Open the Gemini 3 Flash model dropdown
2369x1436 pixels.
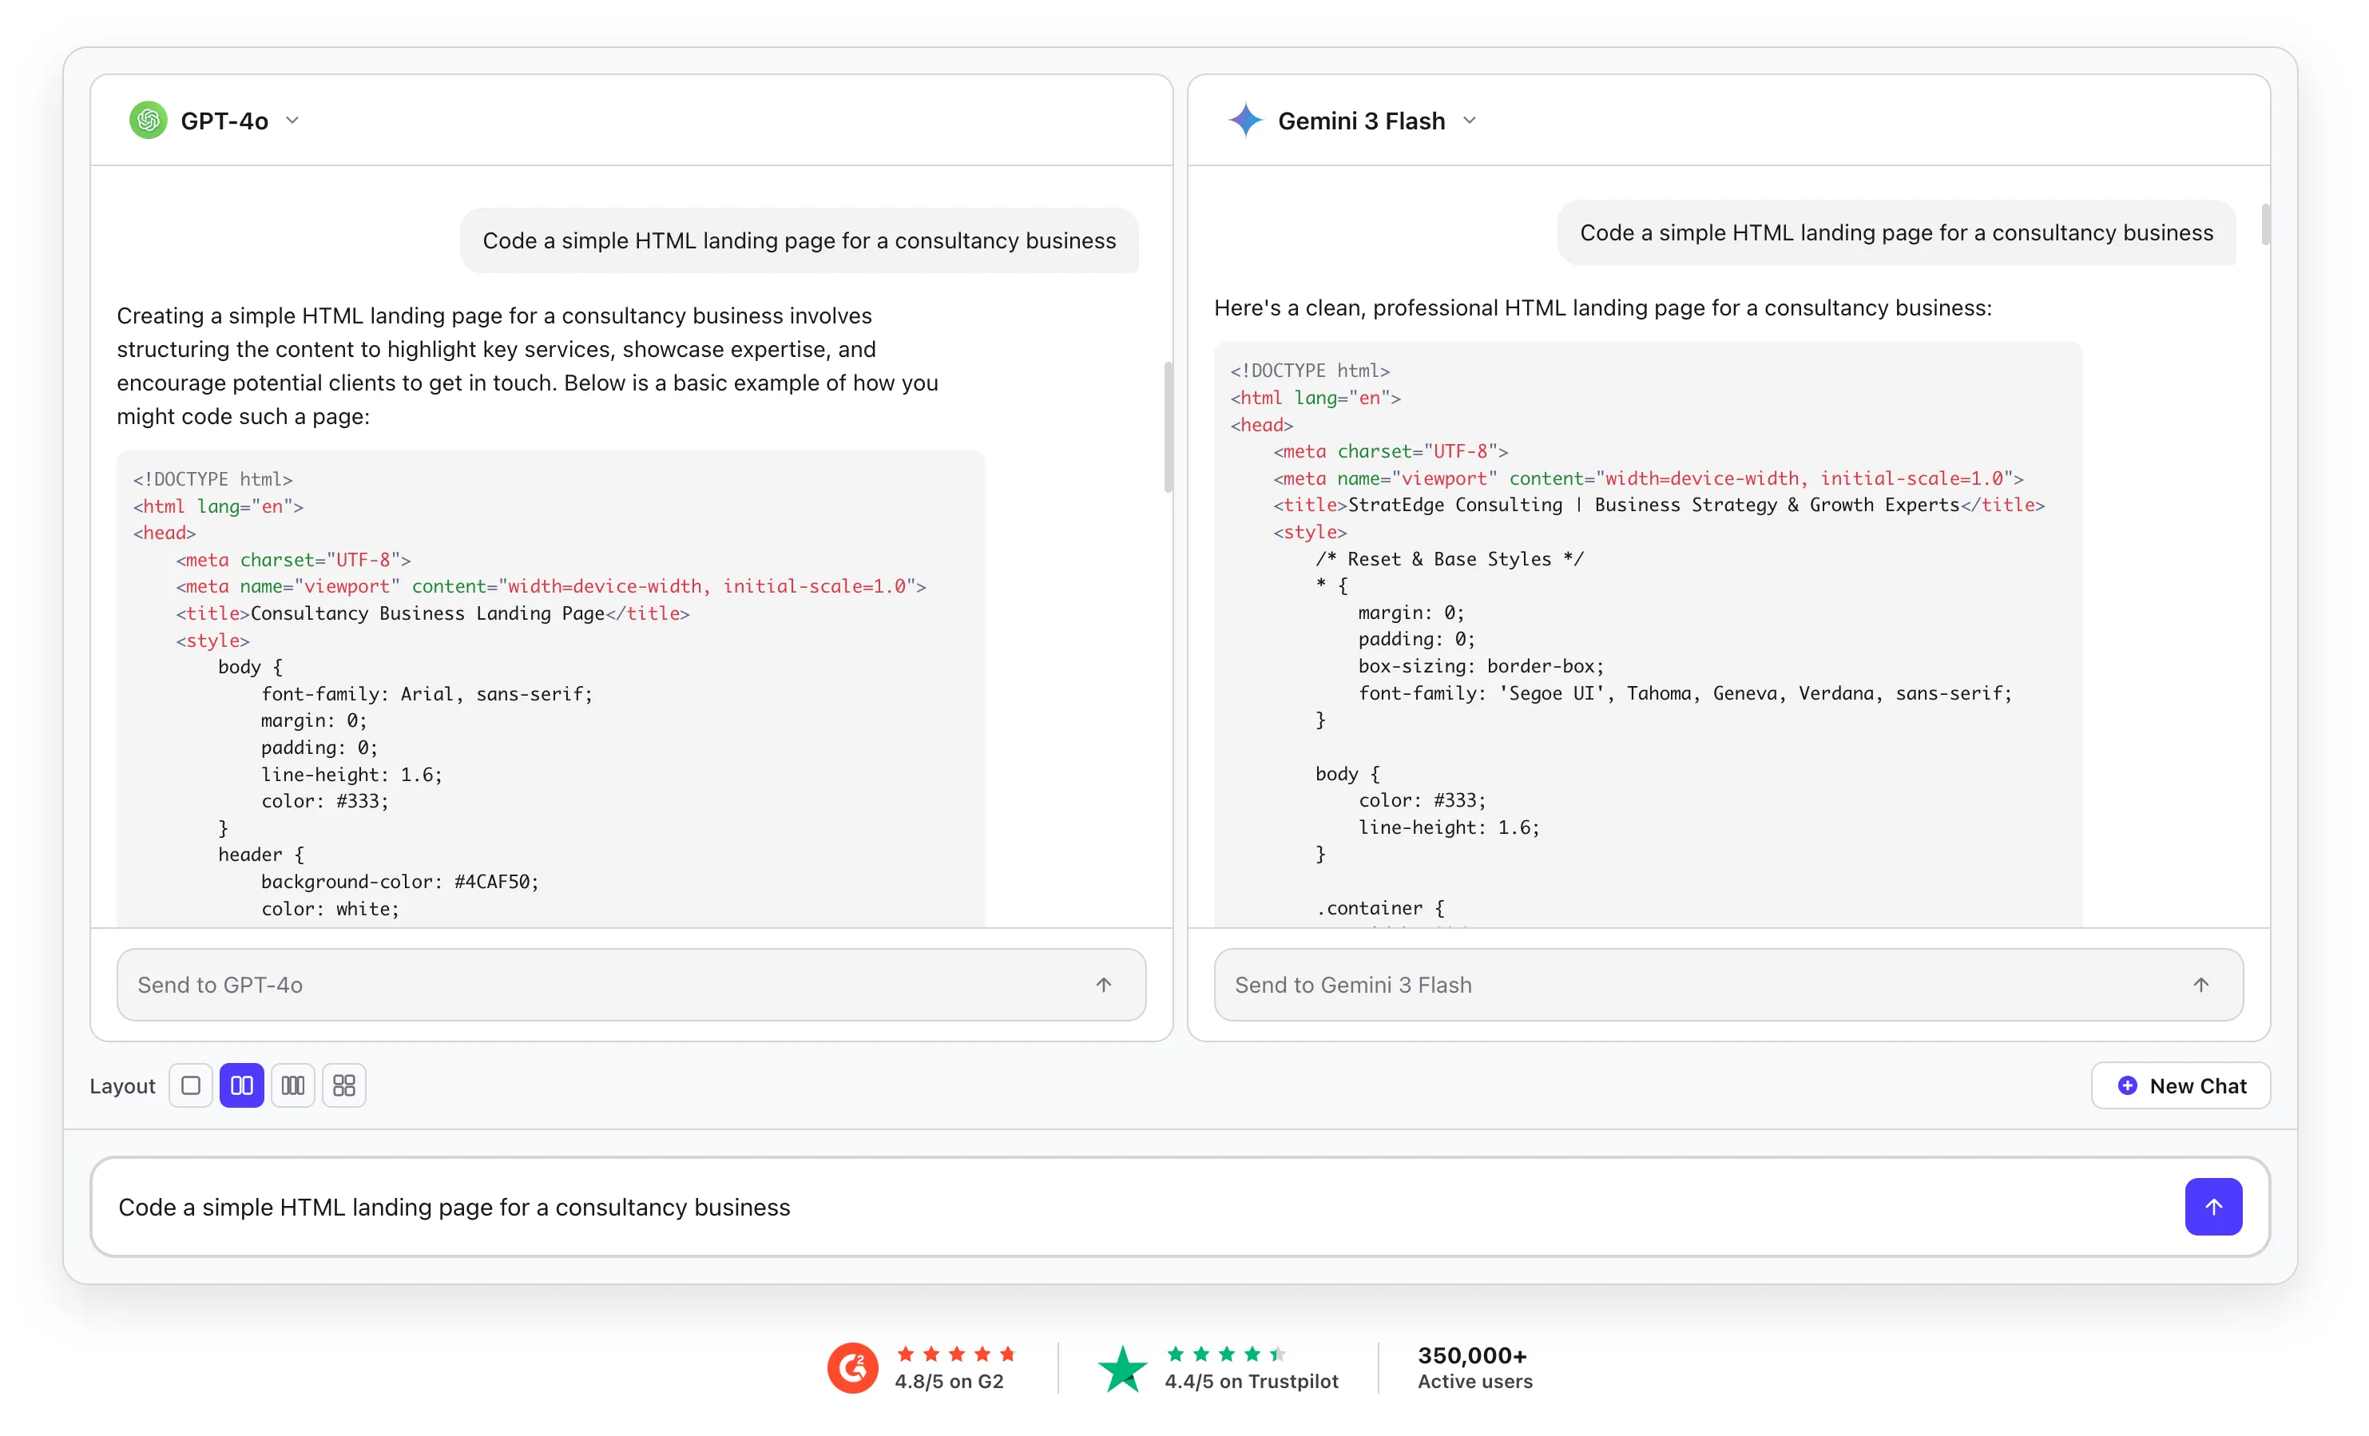1469,120
